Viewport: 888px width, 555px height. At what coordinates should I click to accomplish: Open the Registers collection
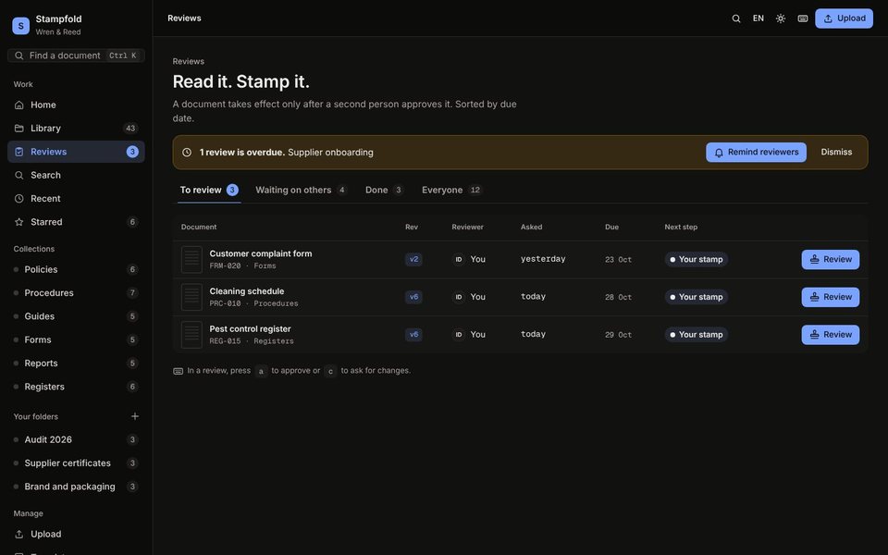(76, 387)
